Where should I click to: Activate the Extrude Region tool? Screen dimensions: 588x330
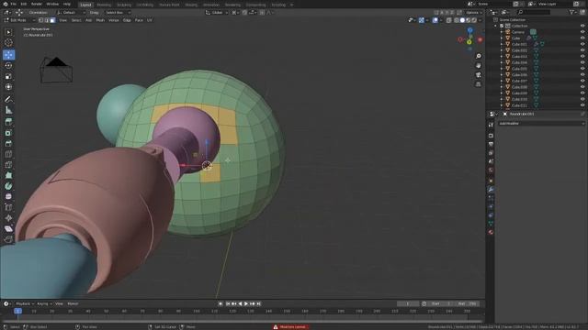pos(8,122)
